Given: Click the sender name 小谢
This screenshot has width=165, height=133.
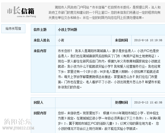Looking at the screenshot, I should (x=61, y=40).
